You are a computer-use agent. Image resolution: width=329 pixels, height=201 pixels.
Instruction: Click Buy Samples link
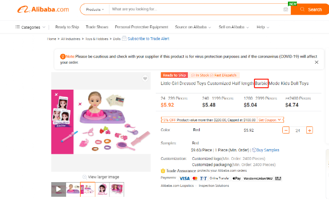pos(266,150)
